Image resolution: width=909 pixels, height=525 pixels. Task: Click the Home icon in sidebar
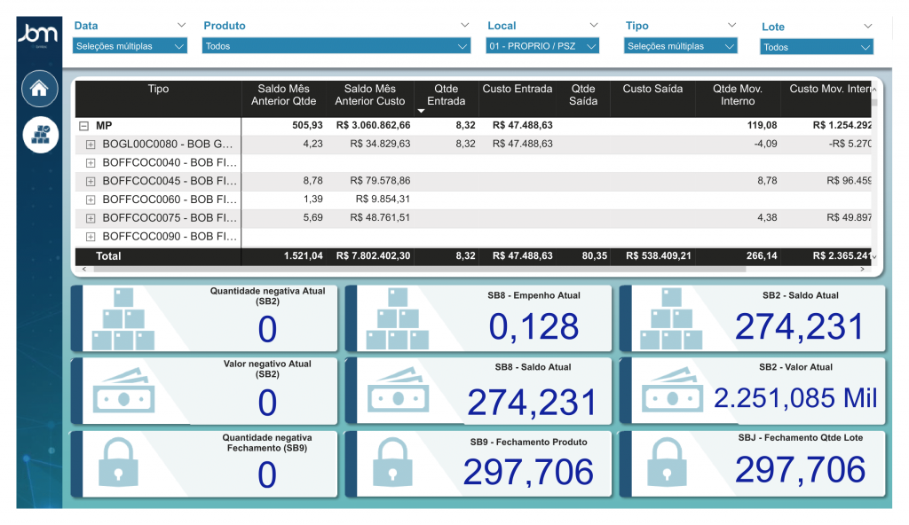(39, 89)
